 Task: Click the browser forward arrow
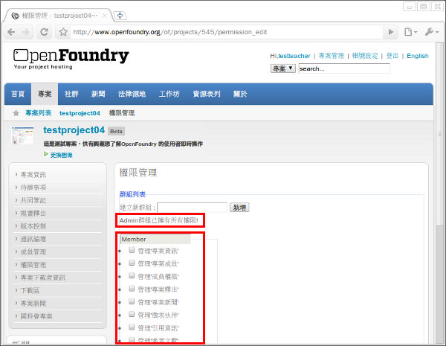25,32
